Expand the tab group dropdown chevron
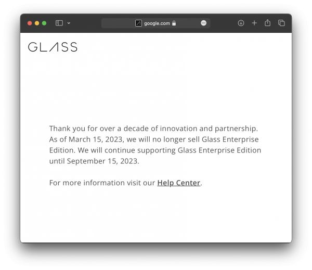The height and width of the screenshot is (270, 312). [x=69, y=23]
